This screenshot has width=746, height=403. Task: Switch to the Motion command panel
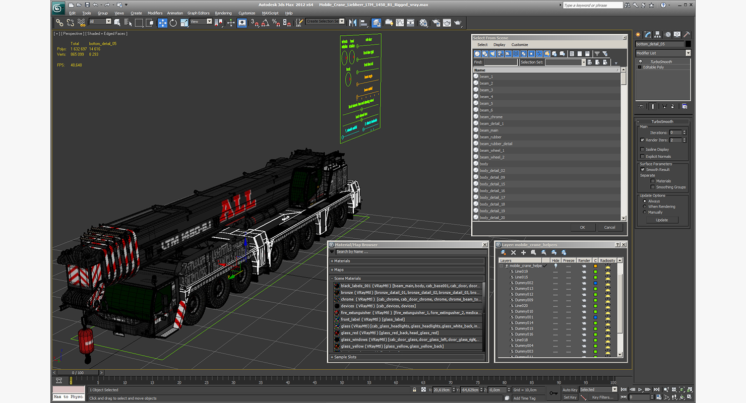point(668,35)
